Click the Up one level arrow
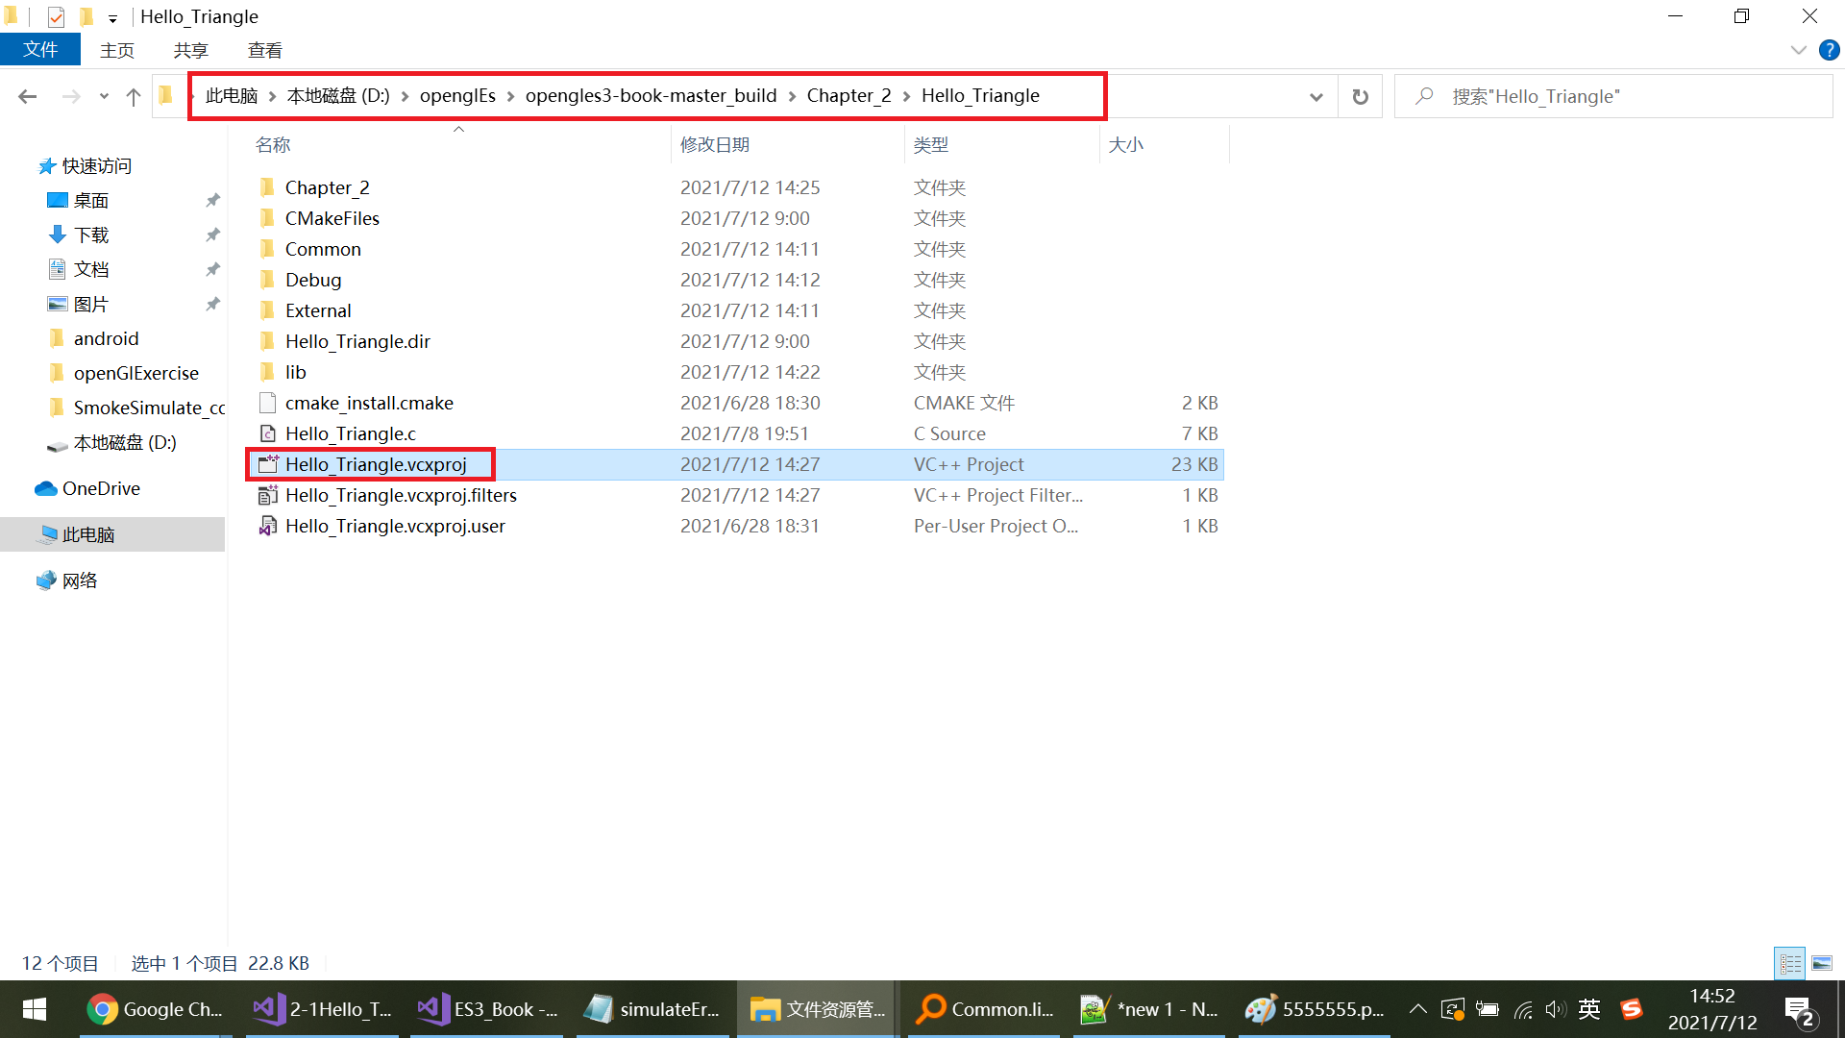The height and width of the screenshot is (1038, 1845). pos(134,96)
